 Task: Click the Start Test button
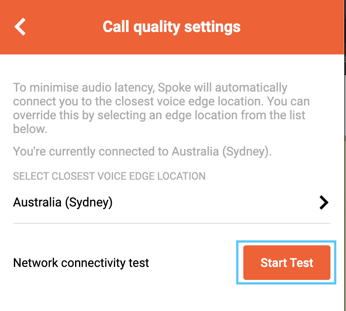(x=286, y=263)
